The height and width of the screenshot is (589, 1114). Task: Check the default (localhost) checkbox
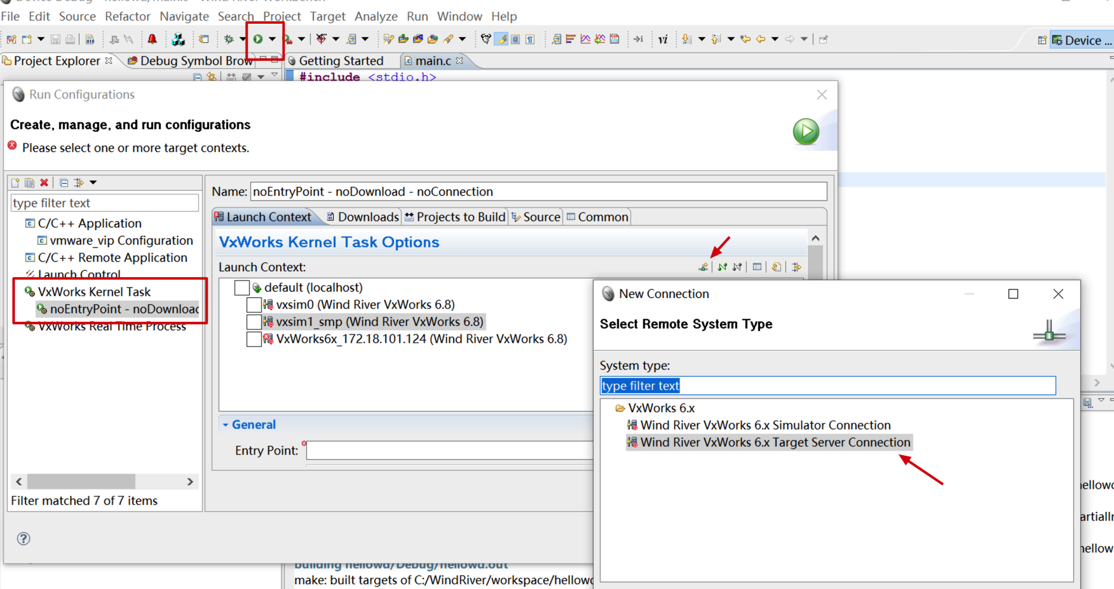(x=242, y=288)
